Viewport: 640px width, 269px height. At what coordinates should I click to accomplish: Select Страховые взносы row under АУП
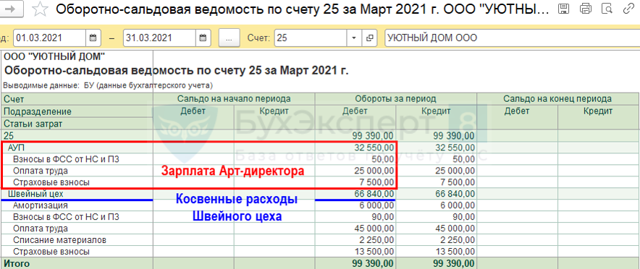point(320,182)
